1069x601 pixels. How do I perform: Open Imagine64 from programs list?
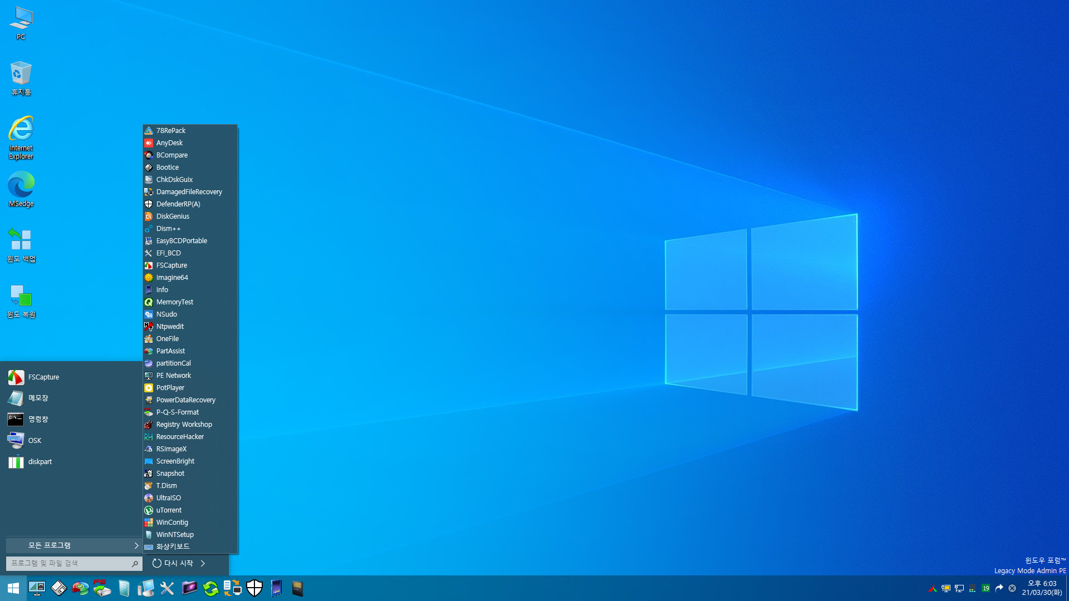(190, 278)
